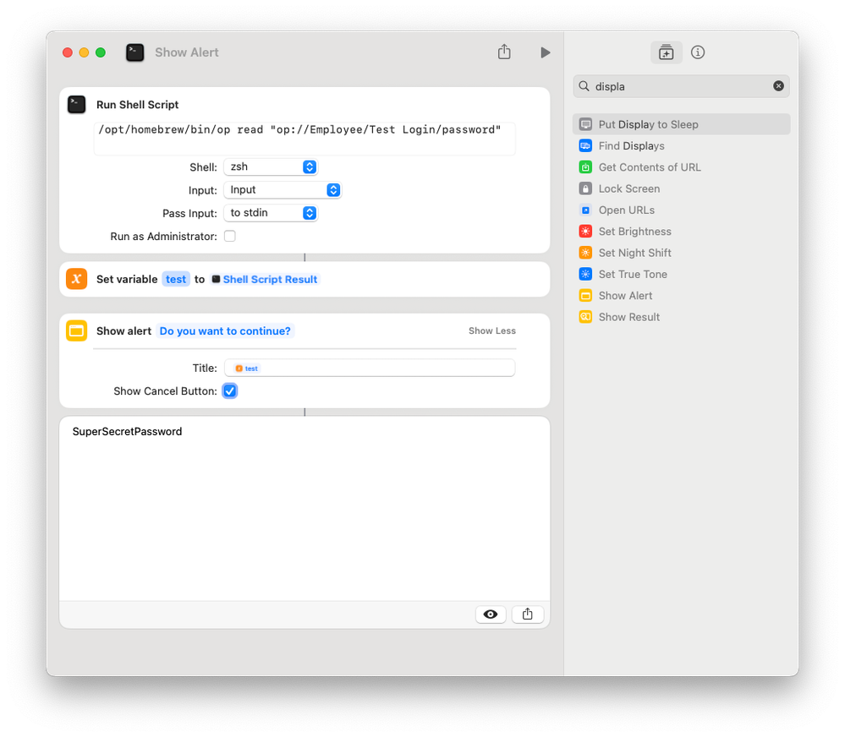Viewport: 845px width, 737px height.
Task: Open the action library panel icon
Action: (666, 52)
